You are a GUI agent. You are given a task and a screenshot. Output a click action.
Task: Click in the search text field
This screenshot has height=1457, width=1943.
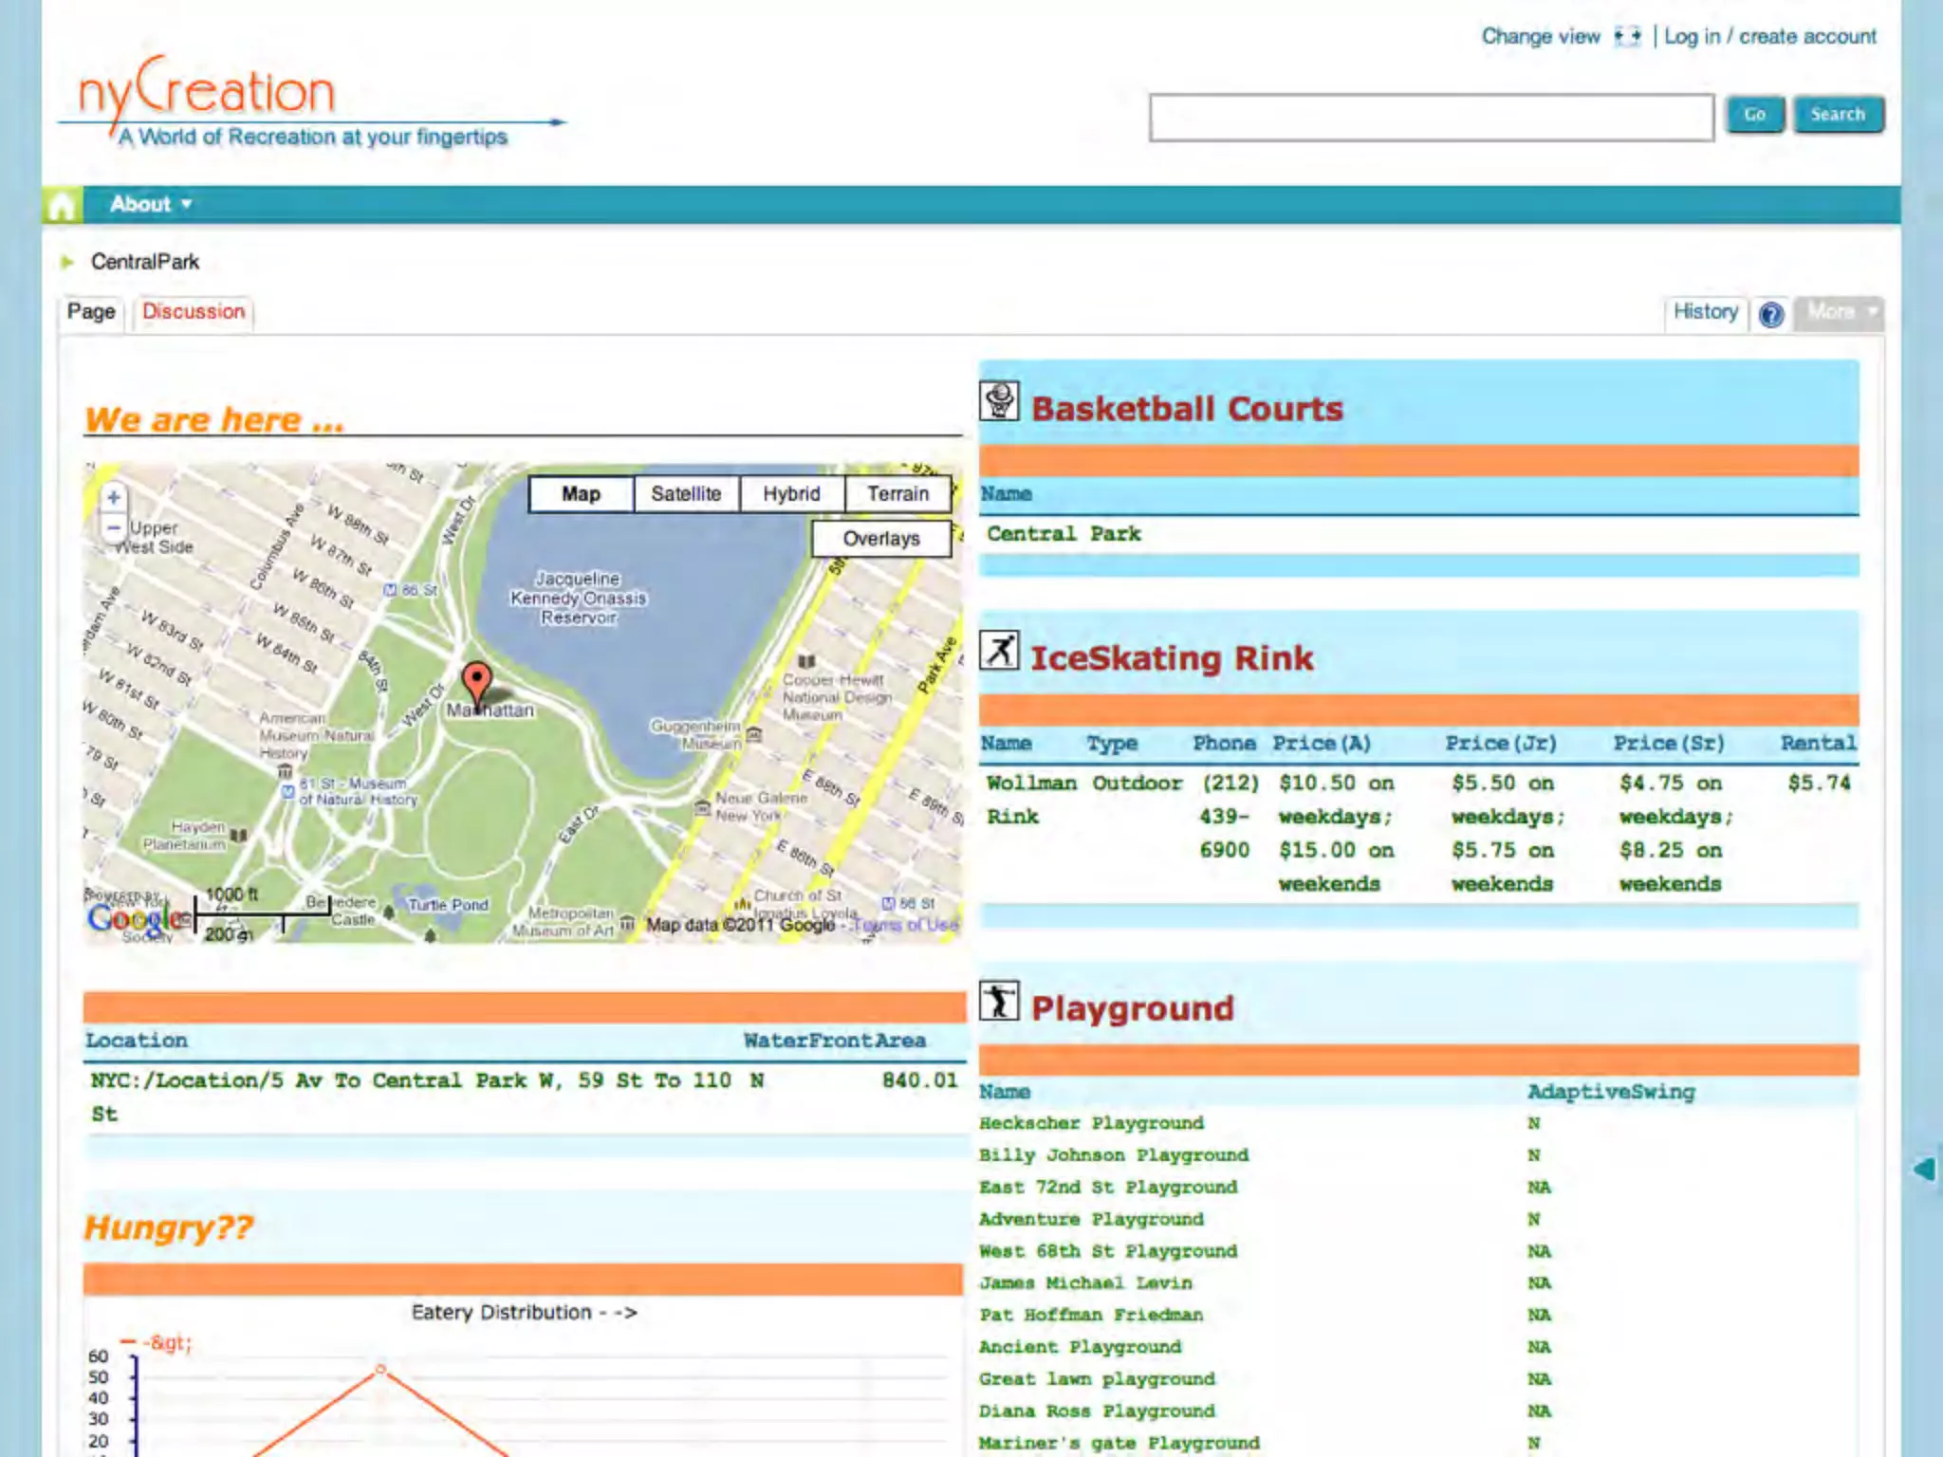(1431, 118)
